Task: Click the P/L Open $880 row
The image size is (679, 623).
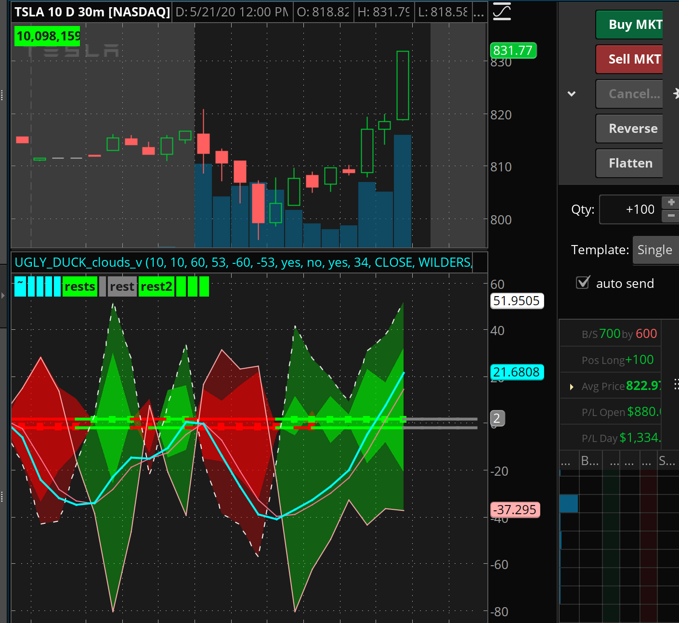Action: click(611, 412)
